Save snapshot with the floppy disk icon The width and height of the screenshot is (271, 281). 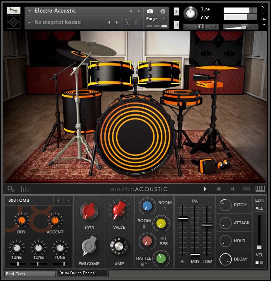[127, 22]
